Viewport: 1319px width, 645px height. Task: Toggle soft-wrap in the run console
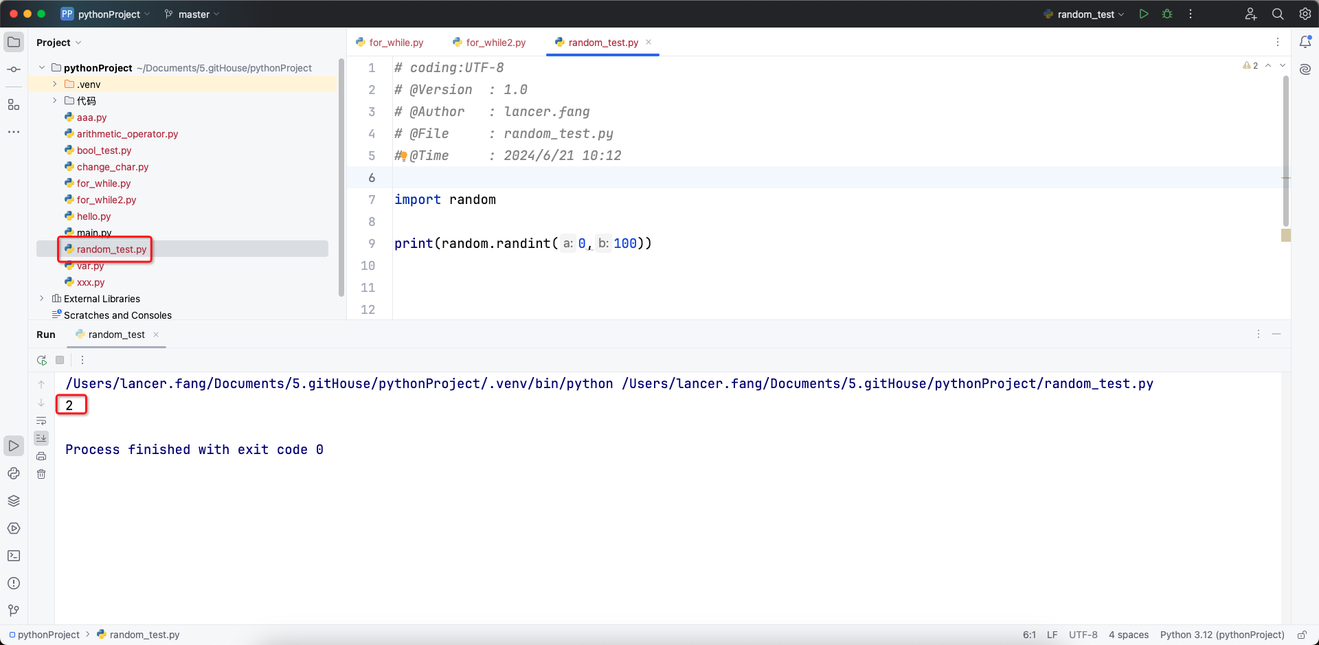(41, 420)
